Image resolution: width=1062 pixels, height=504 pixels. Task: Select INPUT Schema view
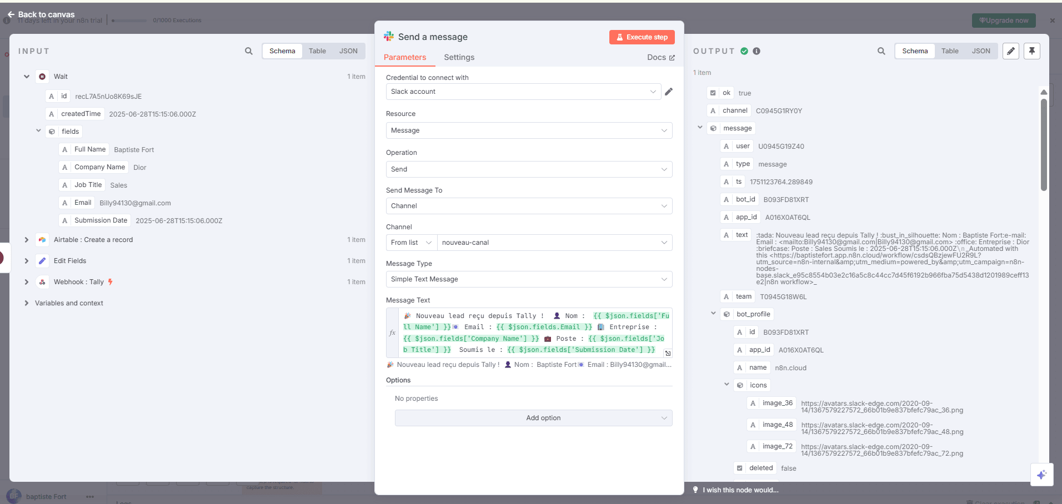click(x=282, y=51)
